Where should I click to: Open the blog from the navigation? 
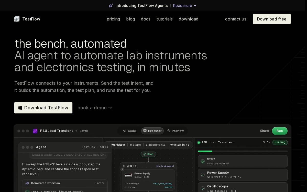pyautogui.click(x=130, y=19)
